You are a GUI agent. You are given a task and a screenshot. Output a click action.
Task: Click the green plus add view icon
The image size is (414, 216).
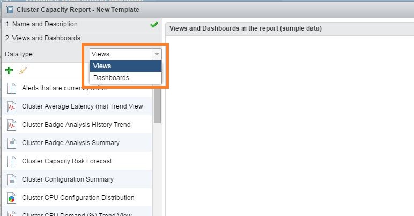[x=9, y=70]
